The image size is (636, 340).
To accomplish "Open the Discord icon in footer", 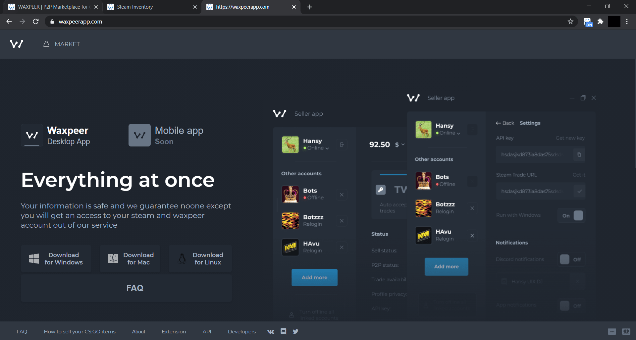I will pos(284,331).
